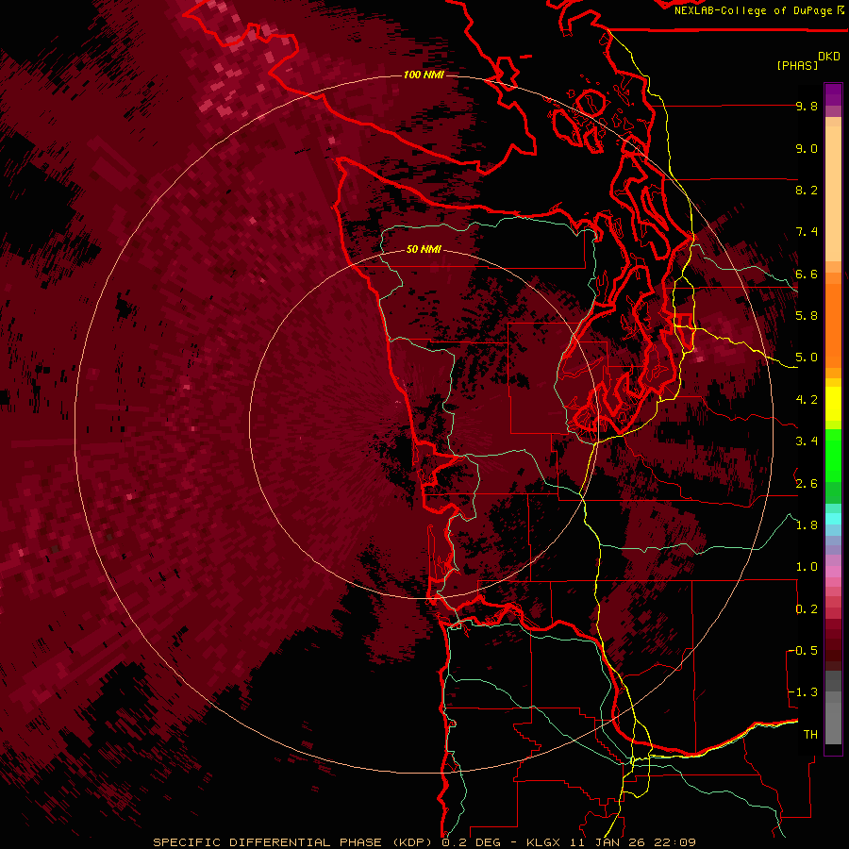Click the 50 NMI range ring label
849x849 pixels.
click(424, 249)
